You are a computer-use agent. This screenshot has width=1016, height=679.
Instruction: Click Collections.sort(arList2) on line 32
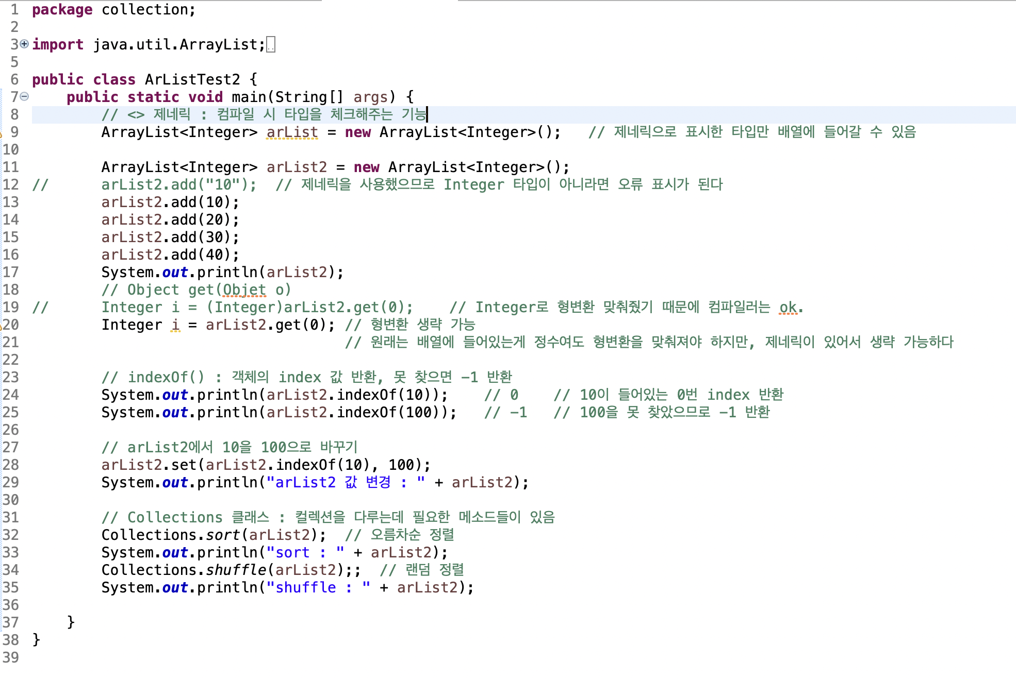click(214, 535)
